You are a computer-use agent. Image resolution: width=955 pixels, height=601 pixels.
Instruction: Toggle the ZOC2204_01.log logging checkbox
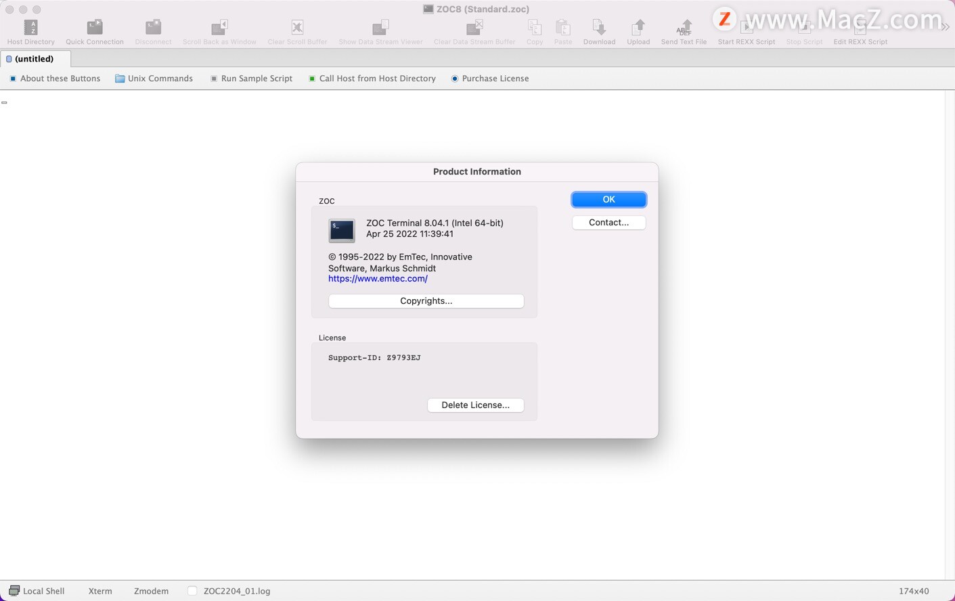coord(192,591)
